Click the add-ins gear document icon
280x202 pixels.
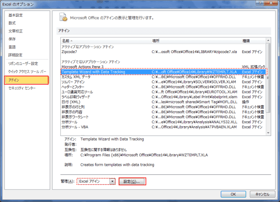point(63,17)
